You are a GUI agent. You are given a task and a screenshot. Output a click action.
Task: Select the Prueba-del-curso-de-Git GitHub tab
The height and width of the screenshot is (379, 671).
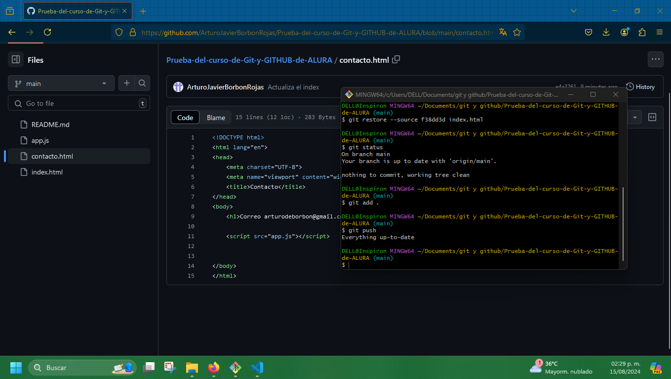[x=78, y=11]
